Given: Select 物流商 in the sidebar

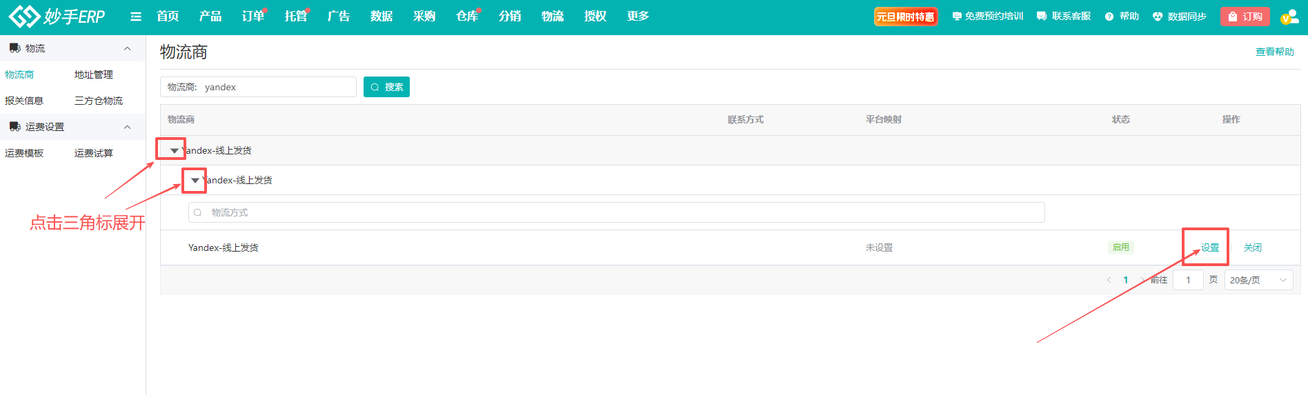Looking at the screenshot, I should pos(19,74).
